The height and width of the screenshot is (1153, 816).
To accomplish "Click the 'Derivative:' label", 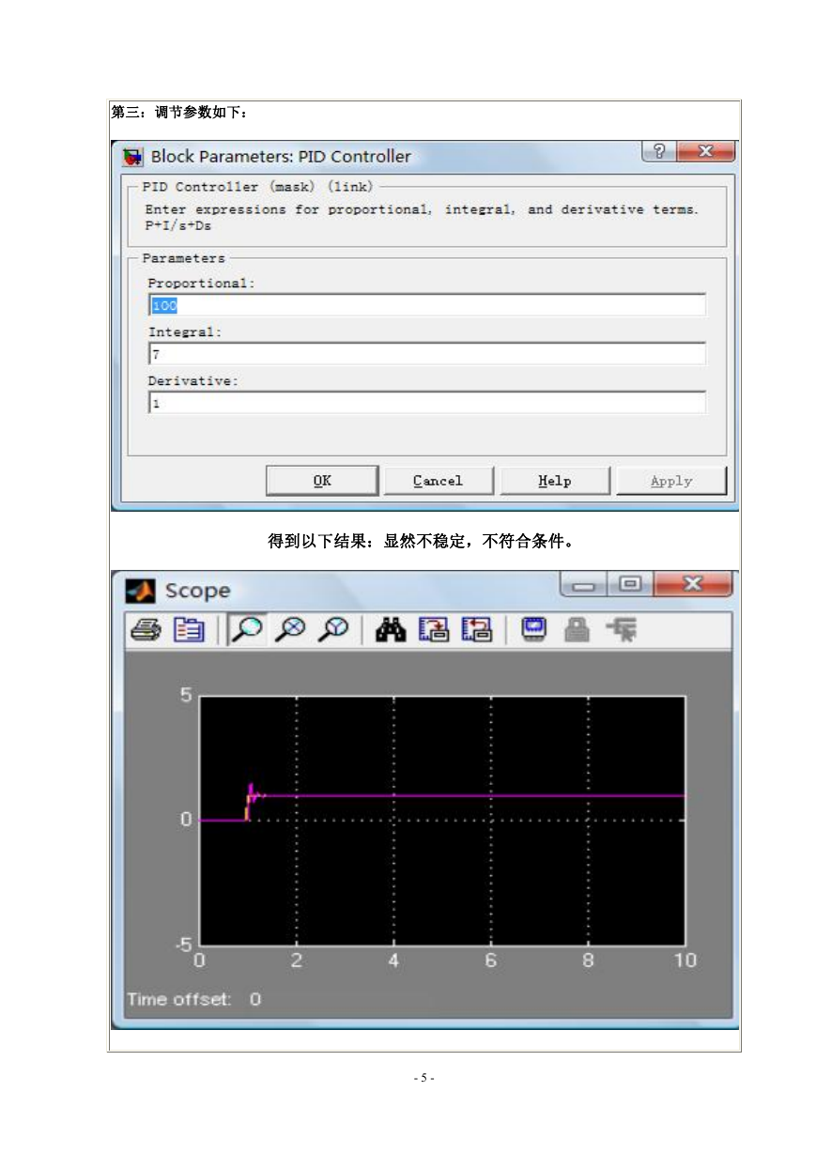I will point(193,380).
